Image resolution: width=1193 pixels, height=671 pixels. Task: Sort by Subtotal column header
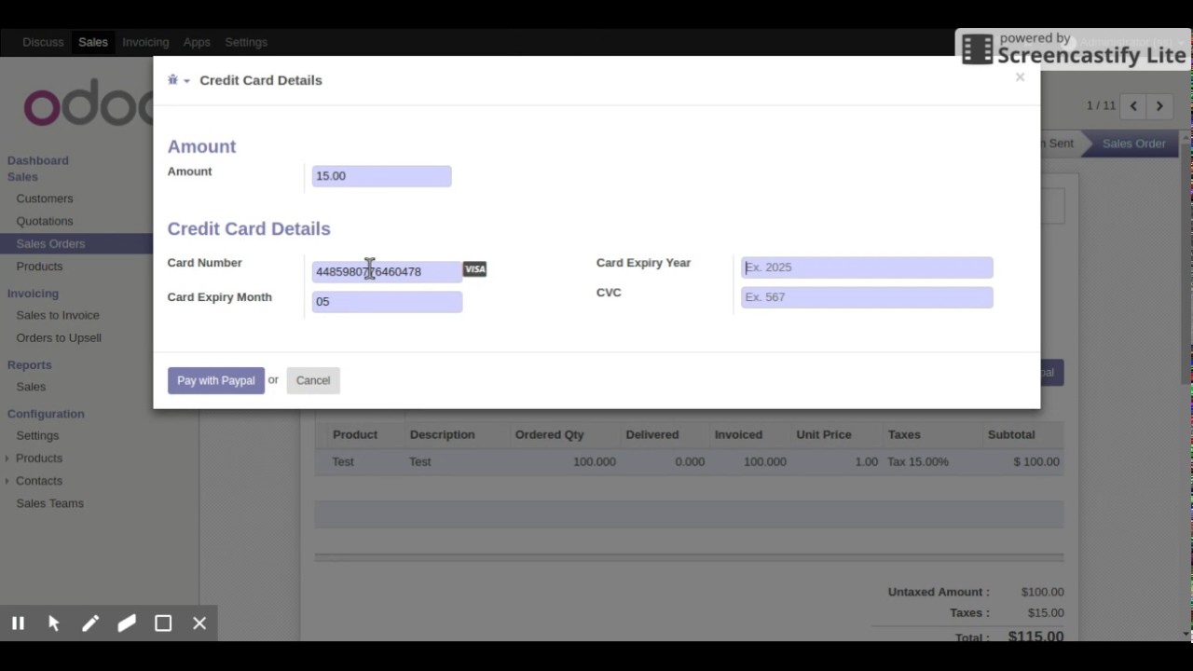pyautogui.click(x=1011, y=434)
